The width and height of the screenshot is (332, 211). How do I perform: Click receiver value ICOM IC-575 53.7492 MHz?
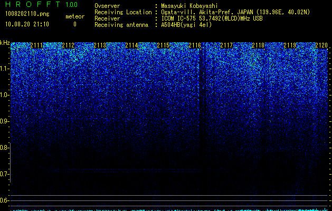coord(212,18)
